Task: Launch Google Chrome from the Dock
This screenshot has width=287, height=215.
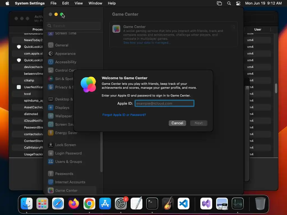Action: 89,204
